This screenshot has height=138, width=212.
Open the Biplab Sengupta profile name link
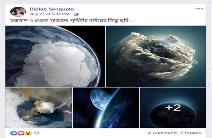click(52, 9)
